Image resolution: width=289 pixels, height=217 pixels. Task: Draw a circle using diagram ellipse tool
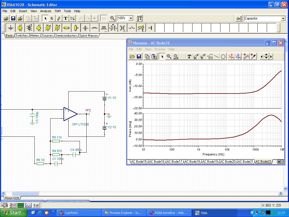pos(223,57)
